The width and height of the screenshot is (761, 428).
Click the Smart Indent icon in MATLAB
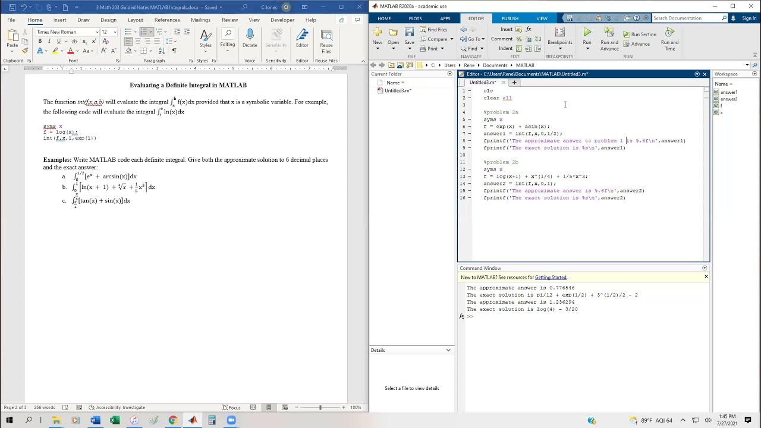519,49
